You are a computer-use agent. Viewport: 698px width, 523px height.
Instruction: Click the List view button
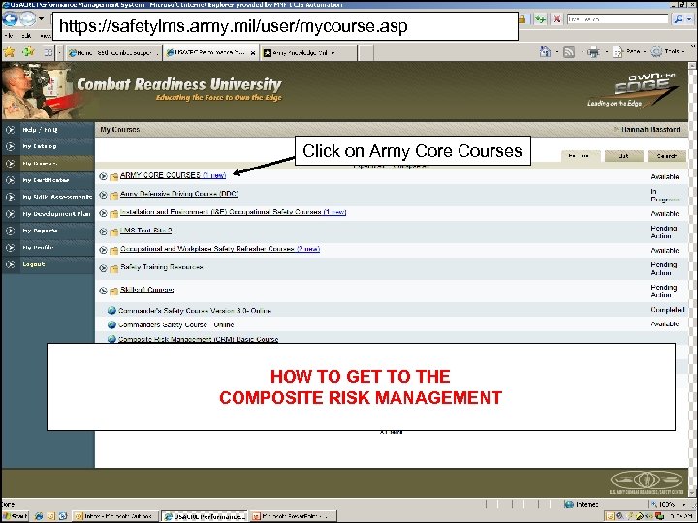pos(623,156)
